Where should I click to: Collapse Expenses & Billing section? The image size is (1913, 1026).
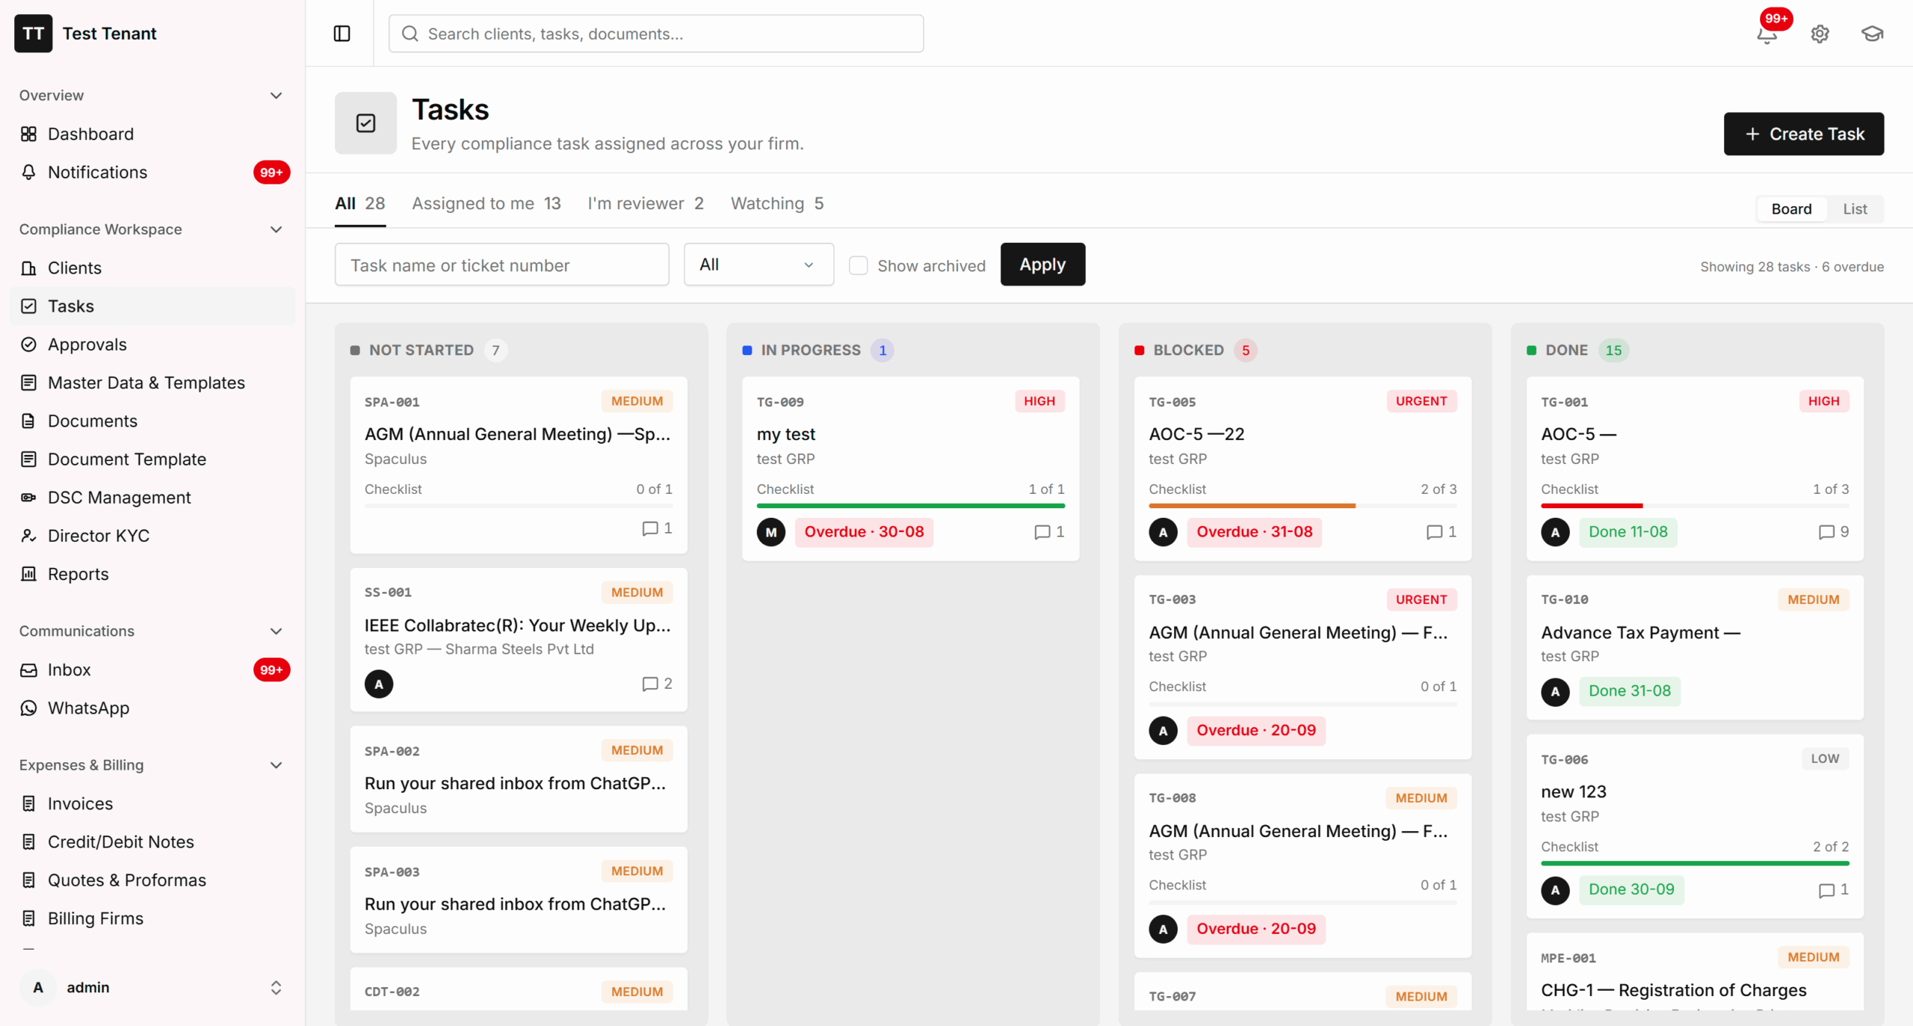click(x=276, y=765)
